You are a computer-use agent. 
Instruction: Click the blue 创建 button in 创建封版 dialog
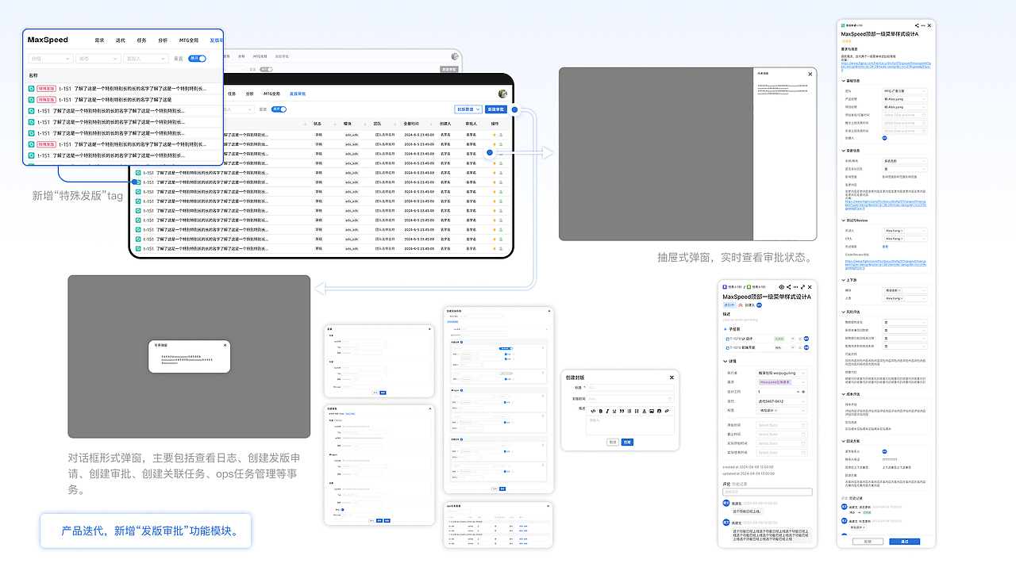coord(627,442)
